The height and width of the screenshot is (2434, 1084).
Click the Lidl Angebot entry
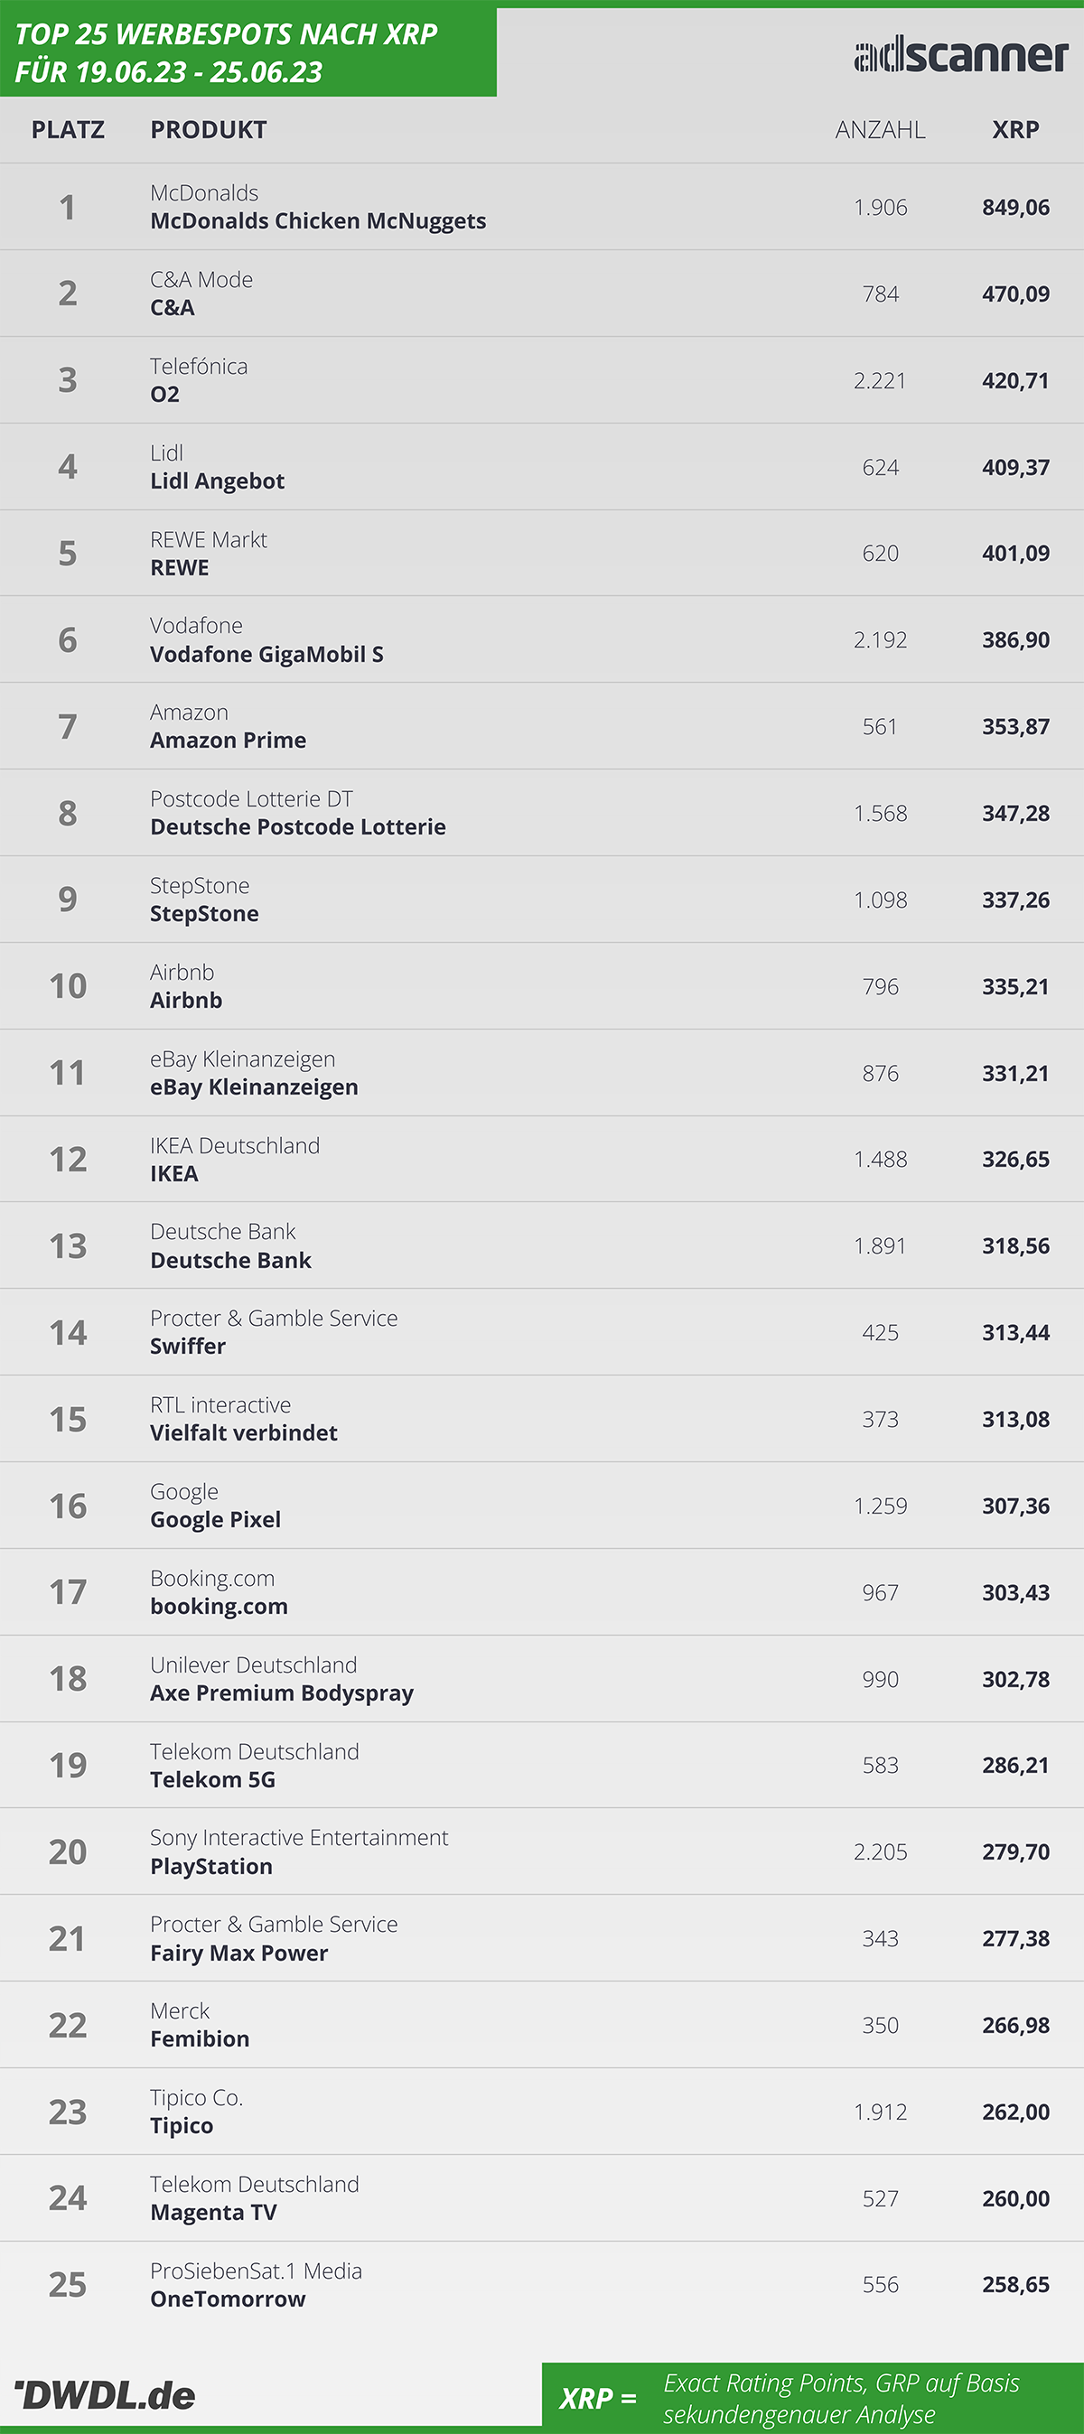[218, 481]
